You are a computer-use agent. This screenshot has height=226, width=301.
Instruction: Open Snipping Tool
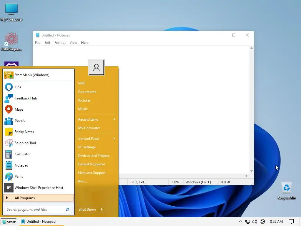[x=39, y=143]
